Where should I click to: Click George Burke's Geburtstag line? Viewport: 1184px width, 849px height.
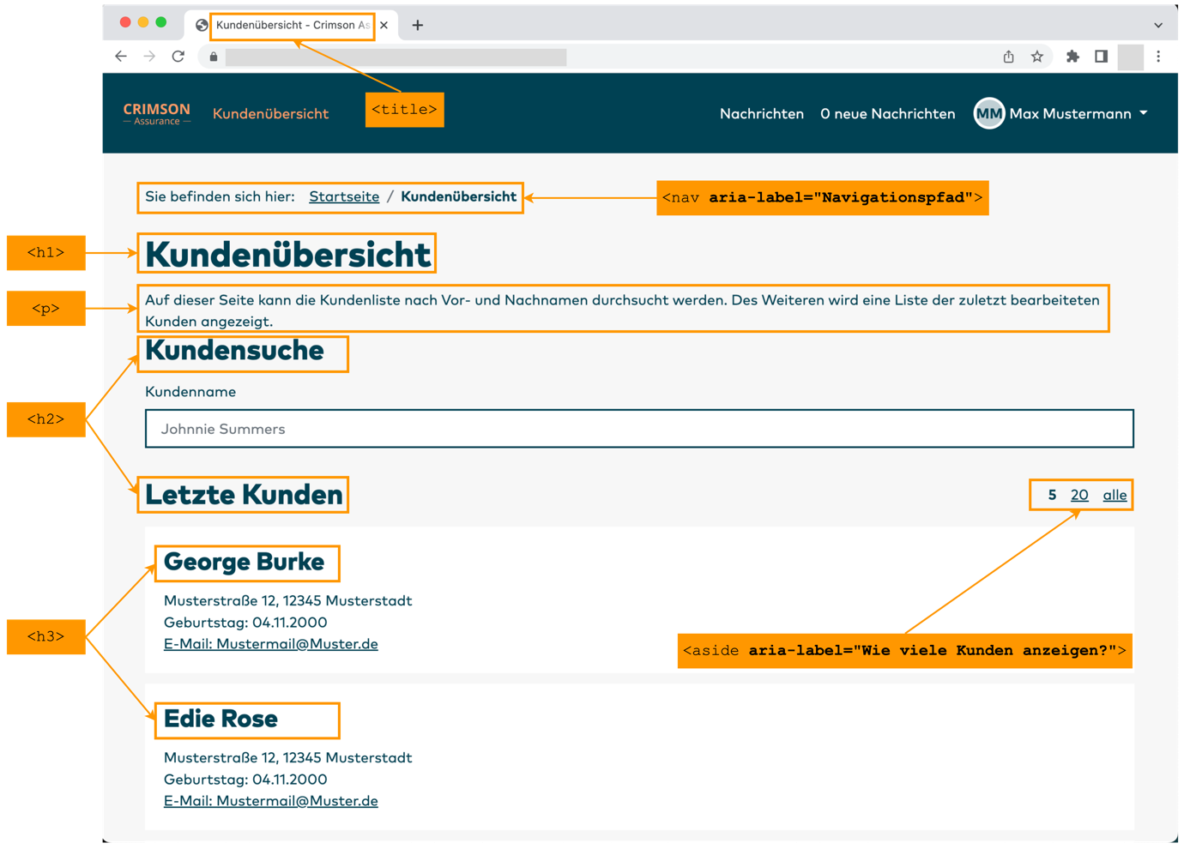245,623
